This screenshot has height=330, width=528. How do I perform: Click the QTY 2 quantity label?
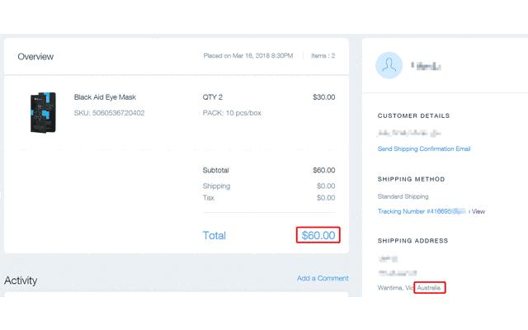(212, 97)
